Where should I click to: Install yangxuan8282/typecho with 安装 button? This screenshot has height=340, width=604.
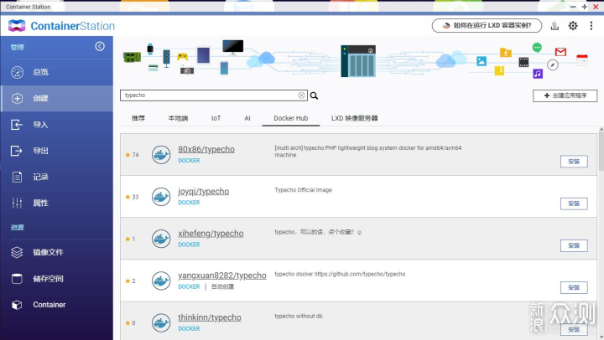pos(574,287)
